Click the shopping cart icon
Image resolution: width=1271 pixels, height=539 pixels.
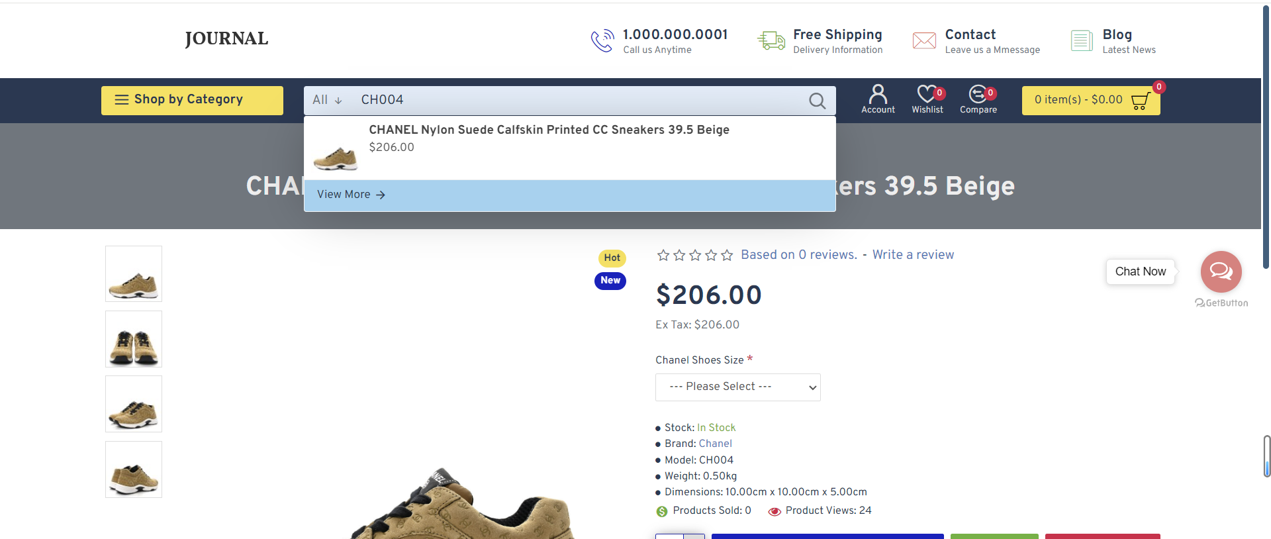coord(1141,101)
